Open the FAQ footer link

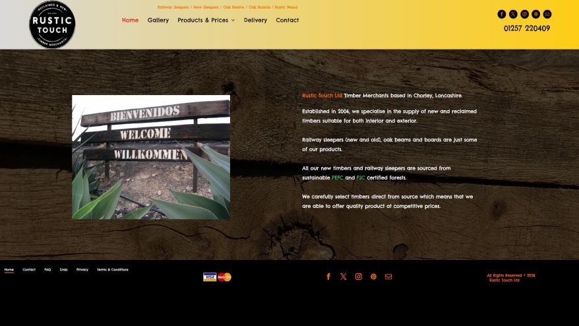click(x=47, y=269)
